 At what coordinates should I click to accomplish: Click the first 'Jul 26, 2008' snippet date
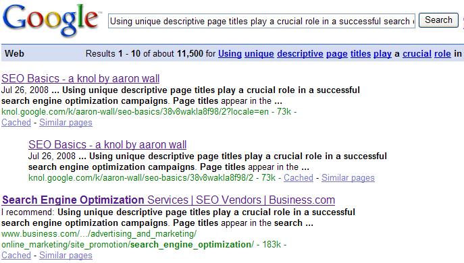coord(25,90)
